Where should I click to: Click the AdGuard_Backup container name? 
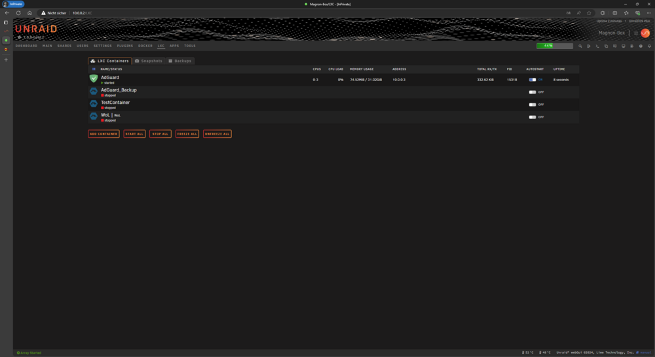pyautogui.click(x=119, y=90)
